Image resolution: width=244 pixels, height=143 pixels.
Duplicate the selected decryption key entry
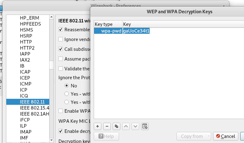tap(116, 126)
